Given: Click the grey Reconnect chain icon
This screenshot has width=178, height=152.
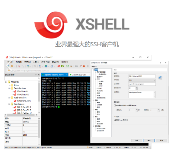Looking at the screenshot, I should coord(23,66).
